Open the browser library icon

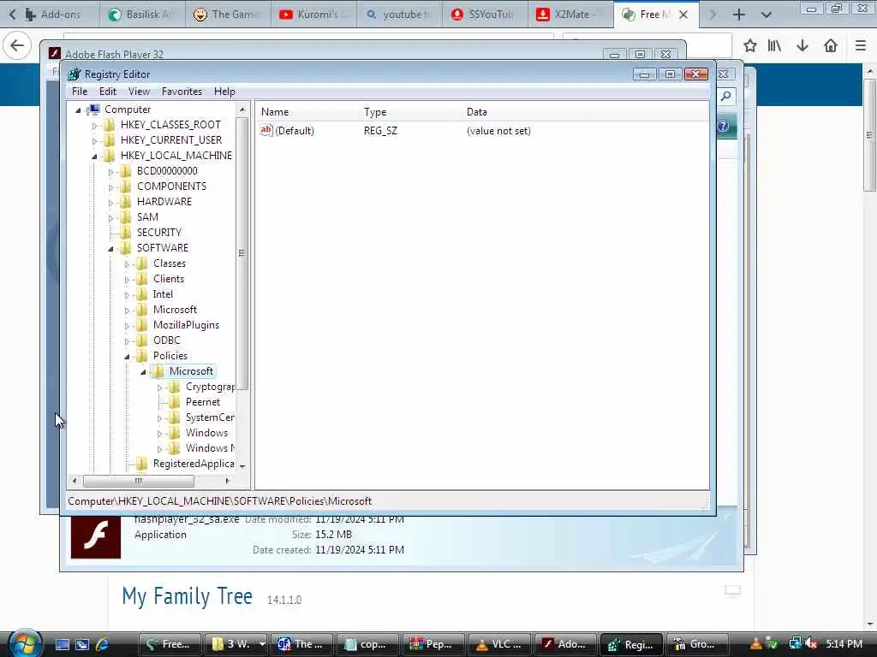click(774, 45)
